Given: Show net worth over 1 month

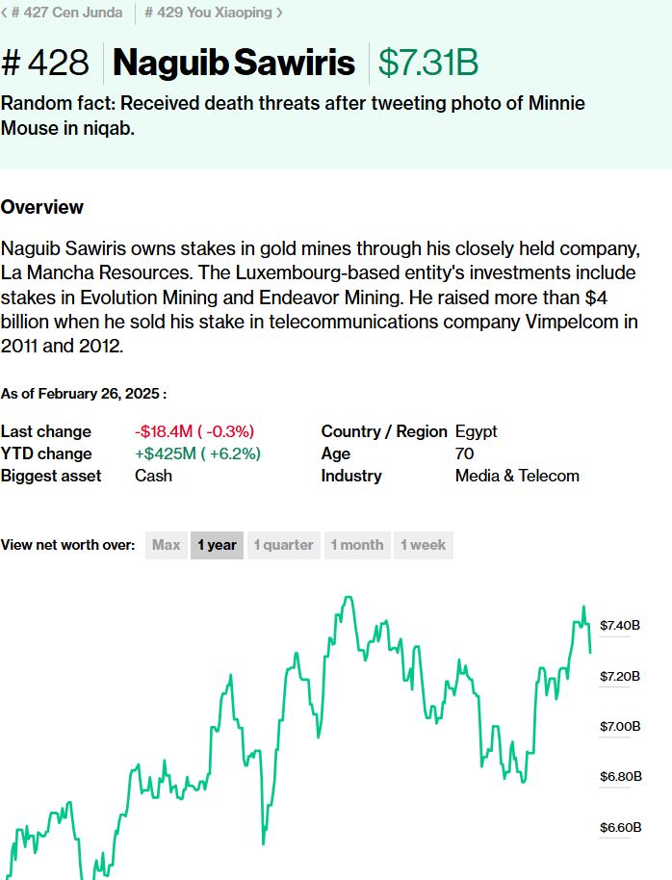Looking at the screenshot, I should [x=356, y=545].
